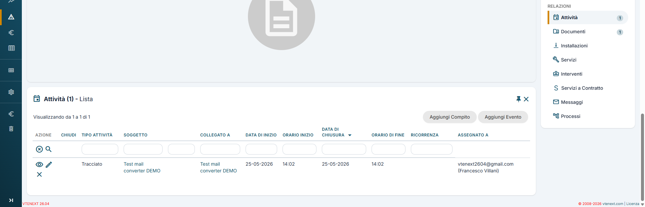Sort by Orario di Fine column header

pos(388,135)
